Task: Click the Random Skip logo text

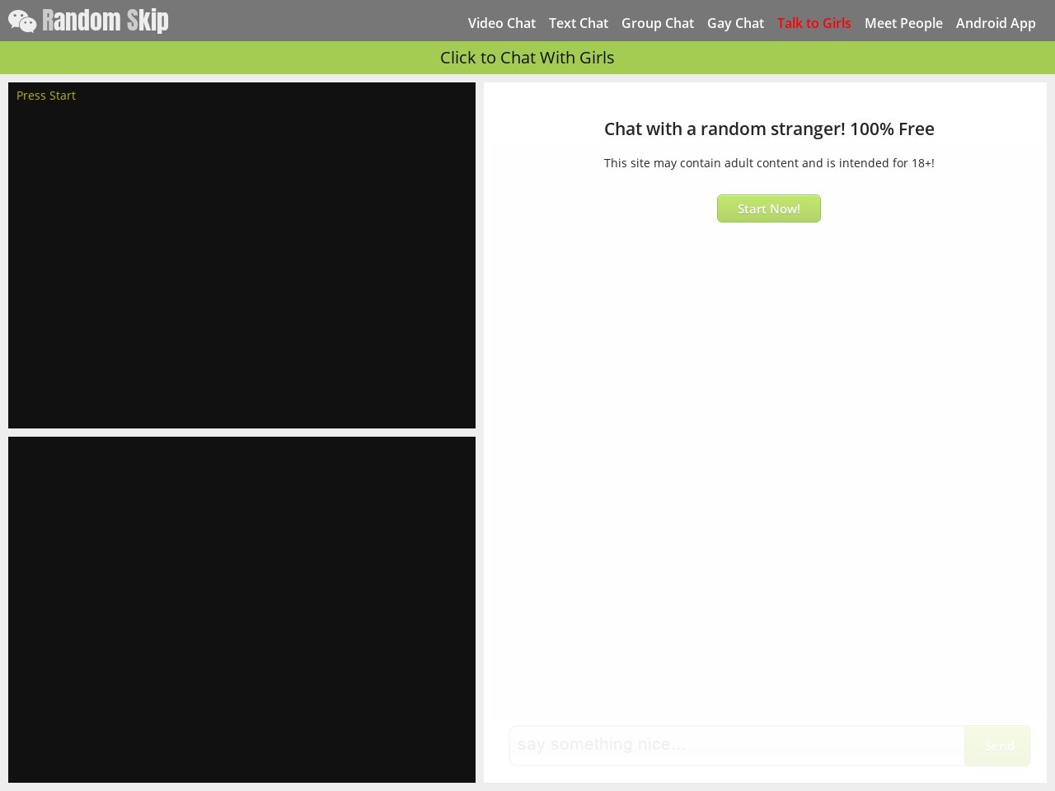Action: (x=105, y=21)
